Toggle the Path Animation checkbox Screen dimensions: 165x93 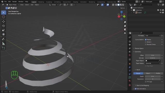coord(136,89)
